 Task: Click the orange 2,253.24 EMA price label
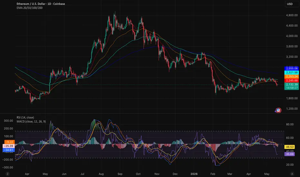292,76
